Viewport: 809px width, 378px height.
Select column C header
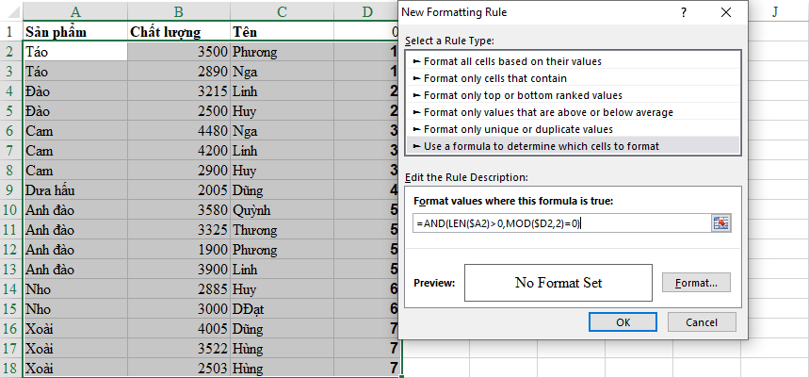pos(282,11)
